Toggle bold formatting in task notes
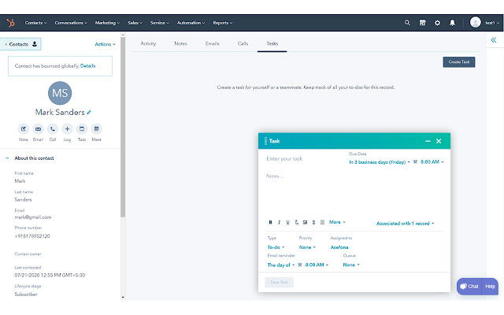Image resolution: width=504 pixels, height=315 pixels. coord(270,222)
